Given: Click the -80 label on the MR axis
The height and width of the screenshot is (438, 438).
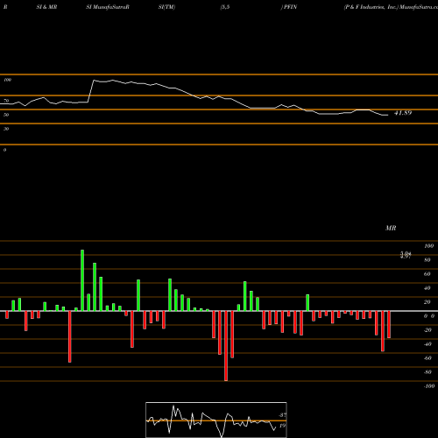Looking at the screenshot, I should click(427, 372).
